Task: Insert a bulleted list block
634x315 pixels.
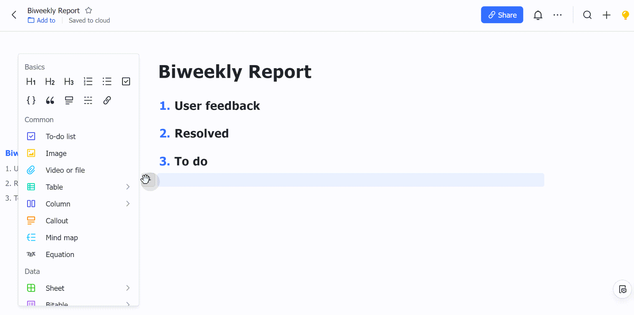Action: click(x=107, y=82)
